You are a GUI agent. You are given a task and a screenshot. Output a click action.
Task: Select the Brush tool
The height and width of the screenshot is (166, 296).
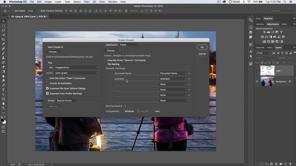(x=3, y=53)
